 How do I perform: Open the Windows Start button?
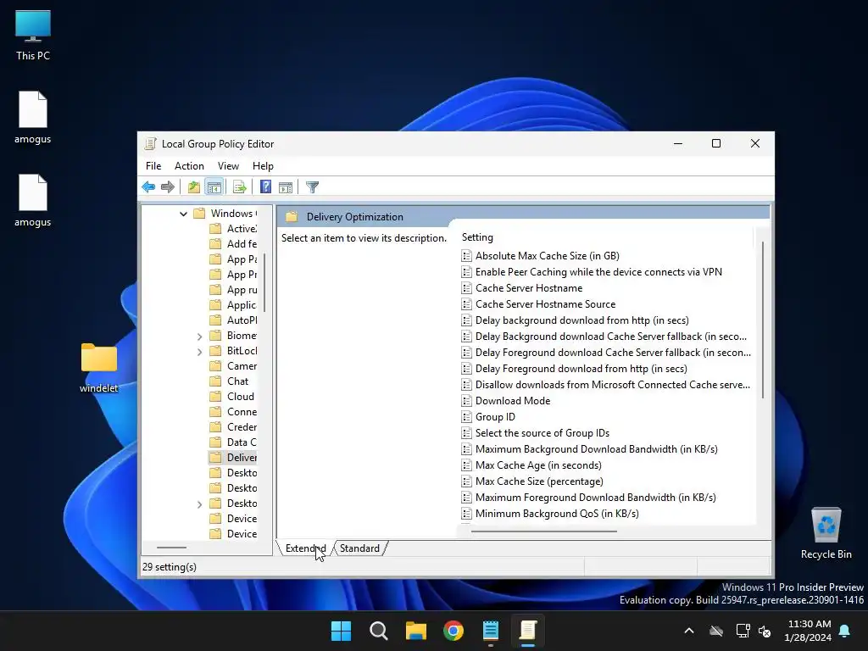tap(341, 631)
